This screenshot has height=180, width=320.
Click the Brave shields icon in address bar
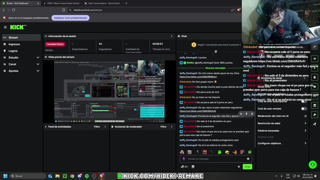(239, 10)
